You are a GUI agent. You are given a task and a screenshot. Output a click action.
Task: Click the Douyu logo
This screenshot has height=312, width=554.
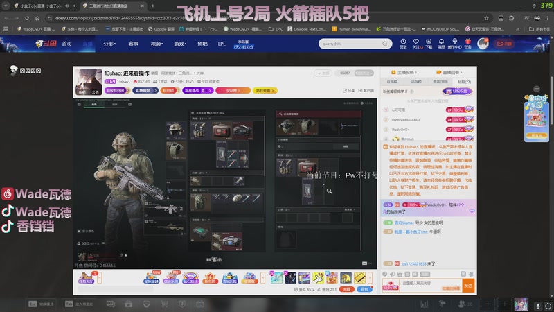46,44
